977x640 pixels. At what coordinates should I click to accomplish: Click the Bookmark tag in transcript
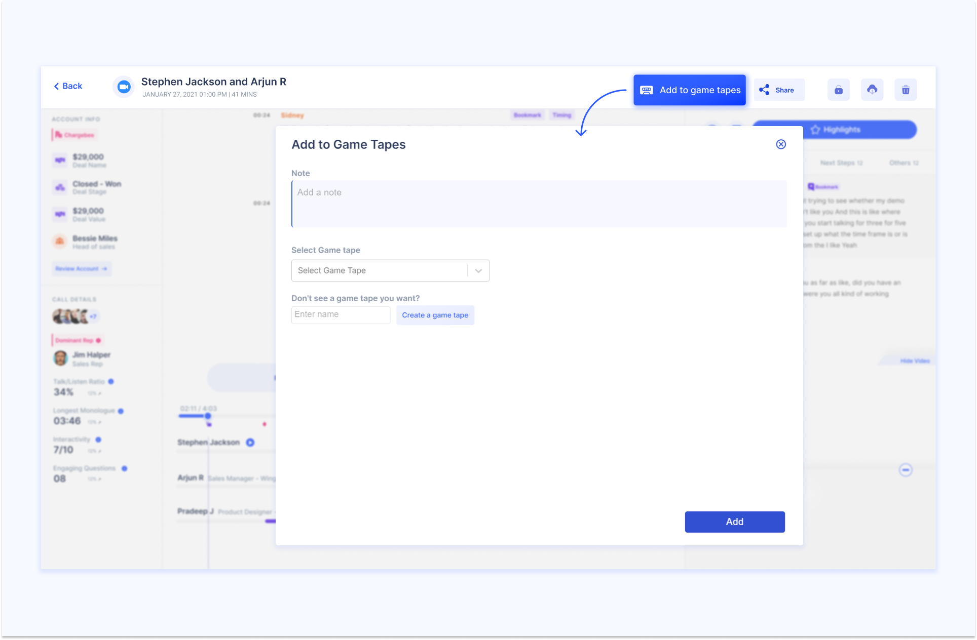coord(527,115)
